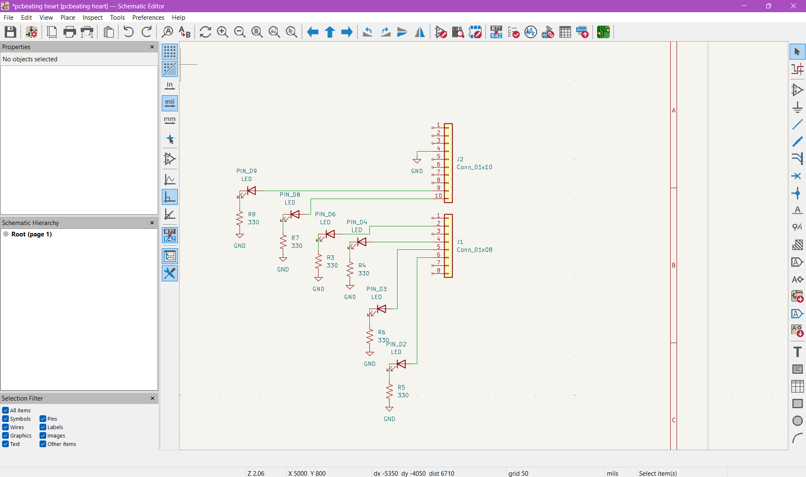The height and width of the screenshot is (477, 806).
Task: Select the Add text tool
Action: [x=797, y=352]
